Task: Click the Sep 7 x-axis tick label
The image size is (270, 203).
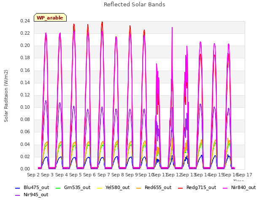Action: 103,175
